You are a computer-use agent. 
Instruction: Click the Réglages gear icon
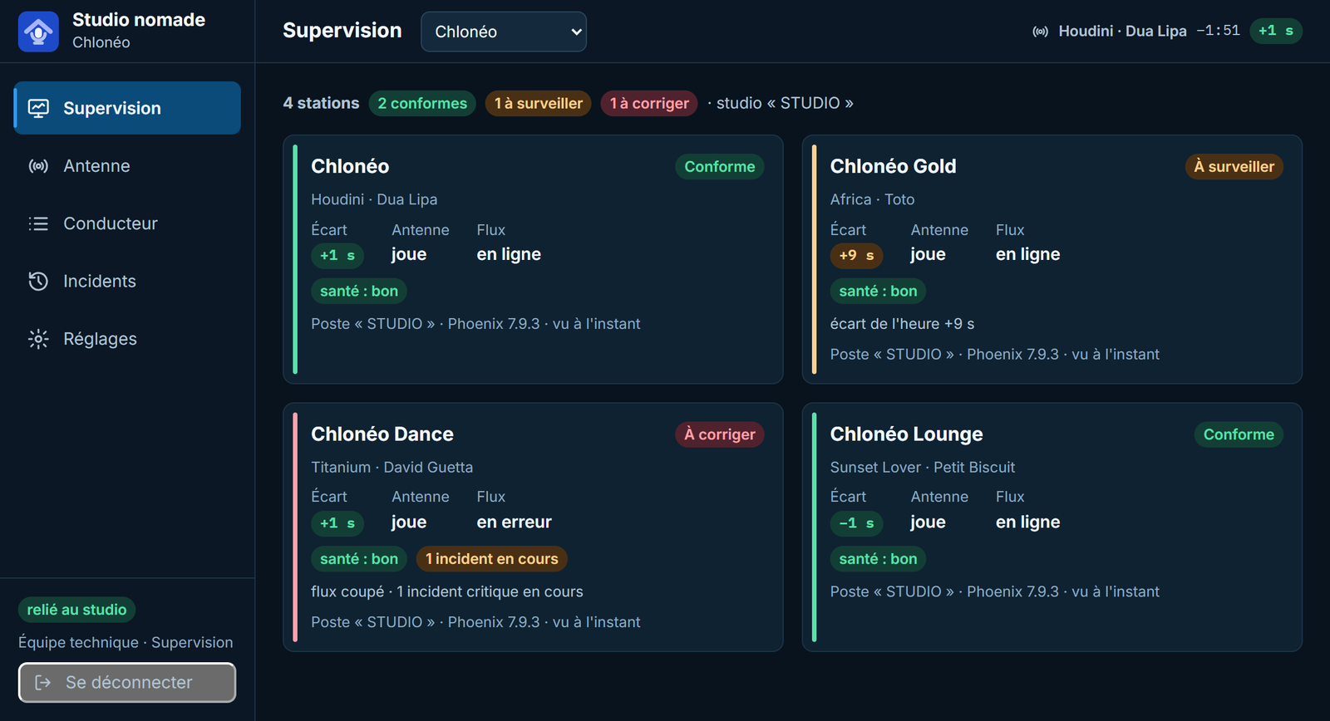pyautogui.click(x=38, y=339)
